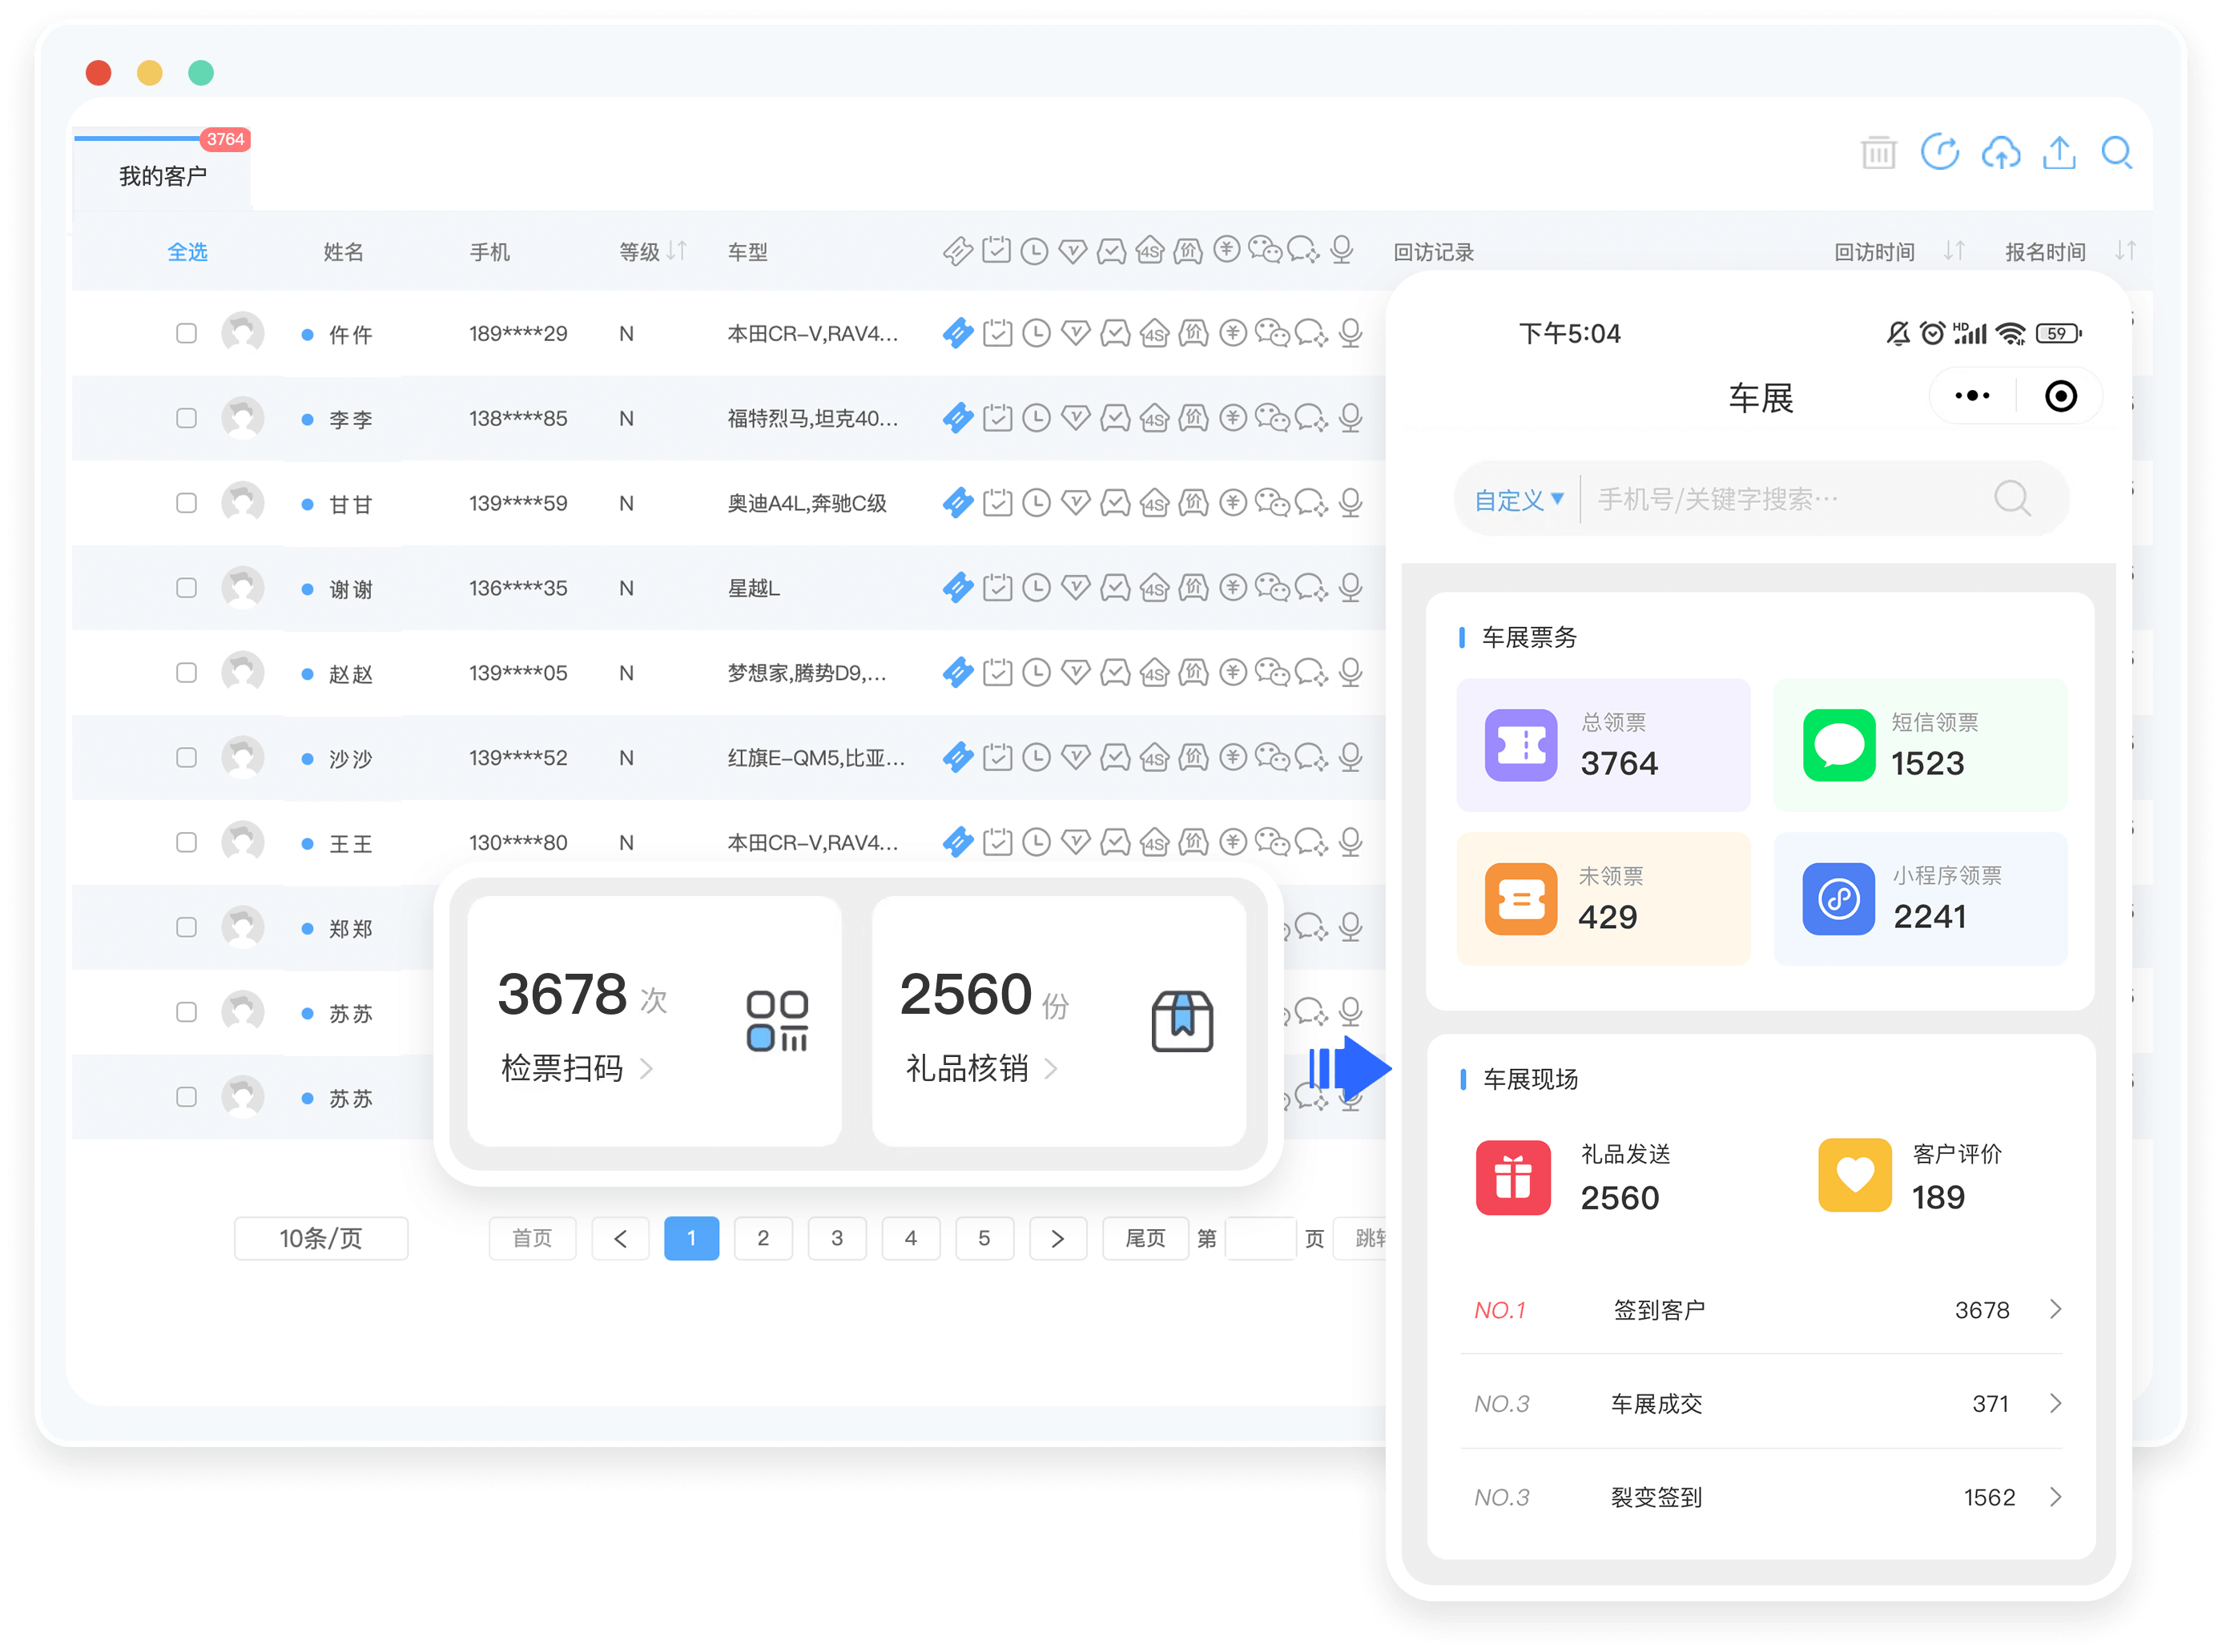Viewport: 2222px width, 1652px height.
Task: Expand 签到客户 row chevron
Action: (x=2055, y=1309)
